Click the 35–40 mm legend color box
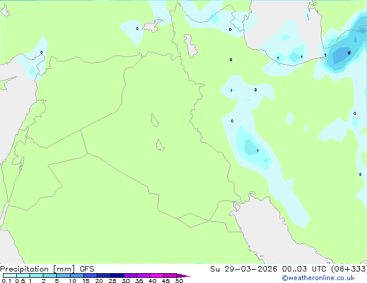Viewport: 367px width, 283px height. (144, 275)
